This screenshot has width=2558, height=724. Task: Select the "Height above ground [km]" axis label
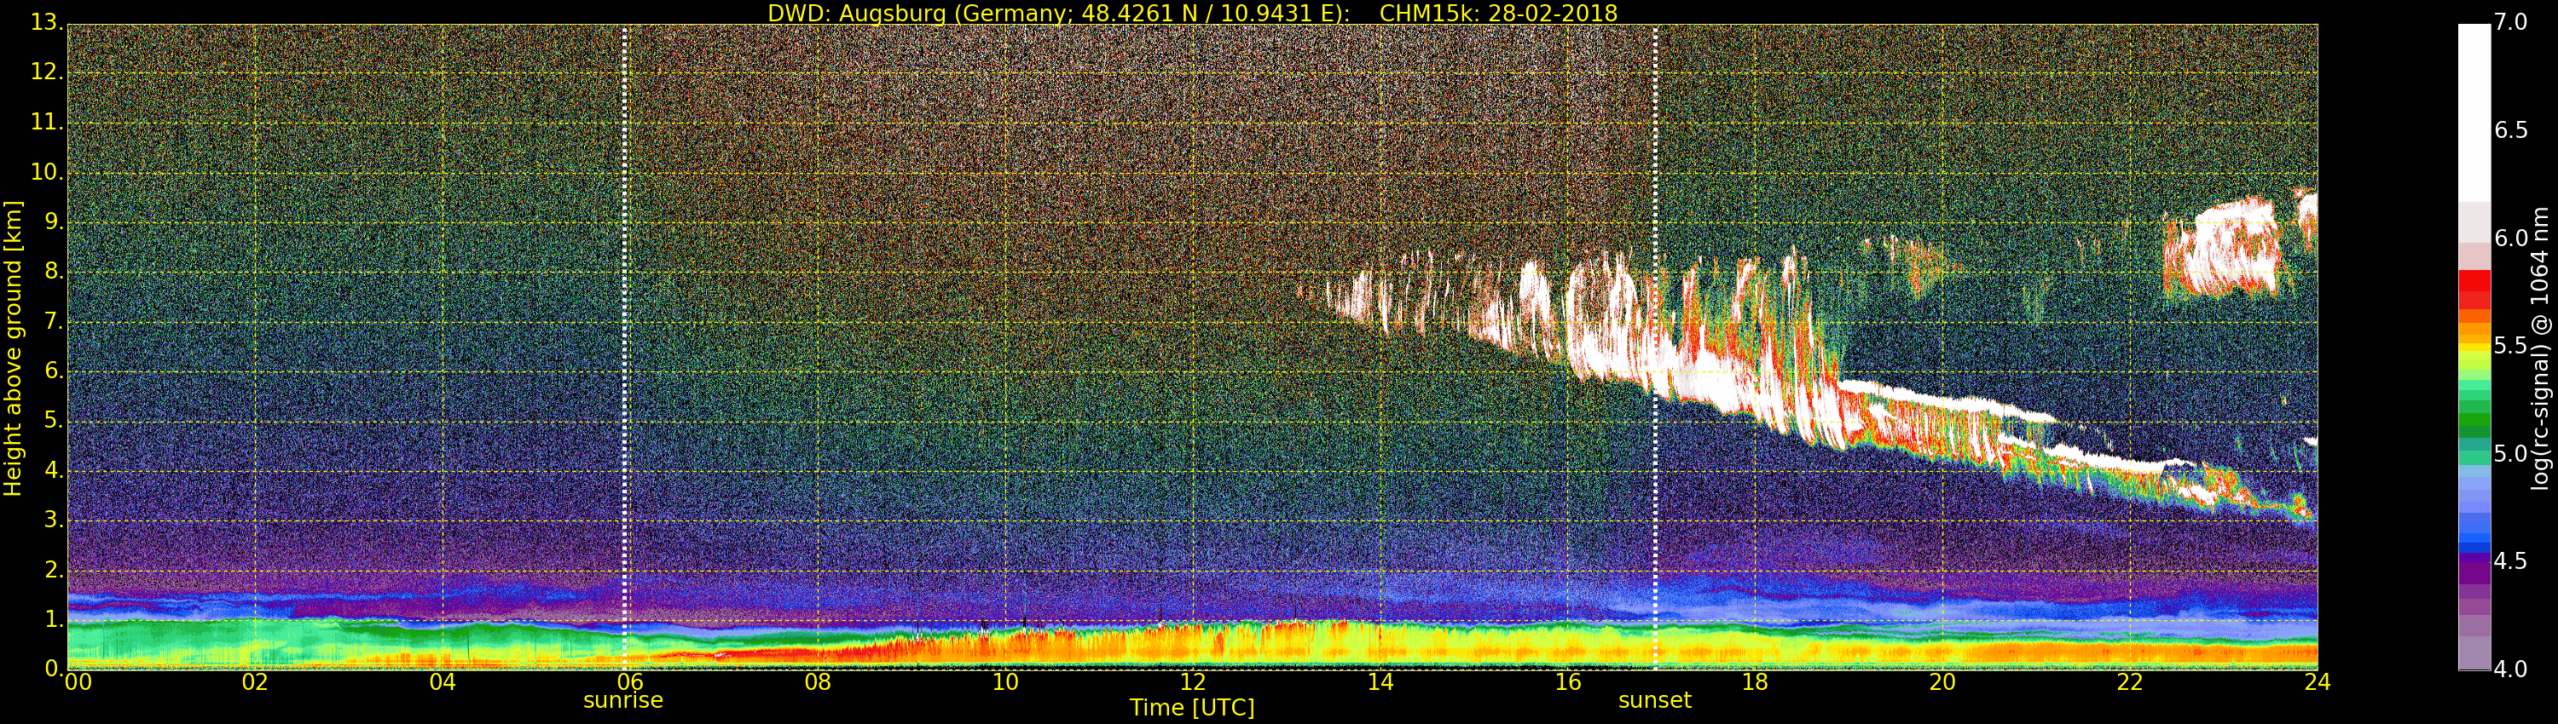13,348
